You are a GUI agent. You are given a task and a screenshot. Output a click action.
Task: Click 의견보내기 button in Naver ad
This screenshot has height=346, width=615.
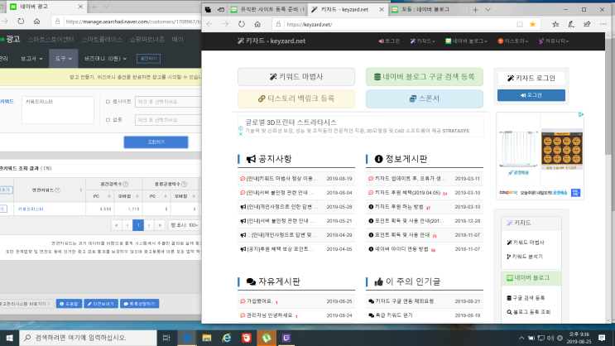pos(101,304)
